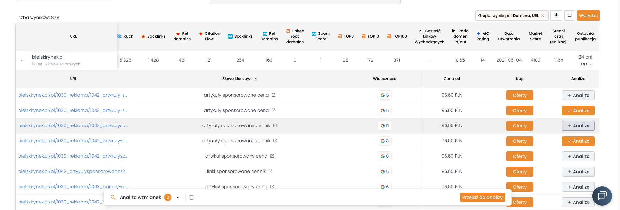Click the download results icon

click(556, 15)
